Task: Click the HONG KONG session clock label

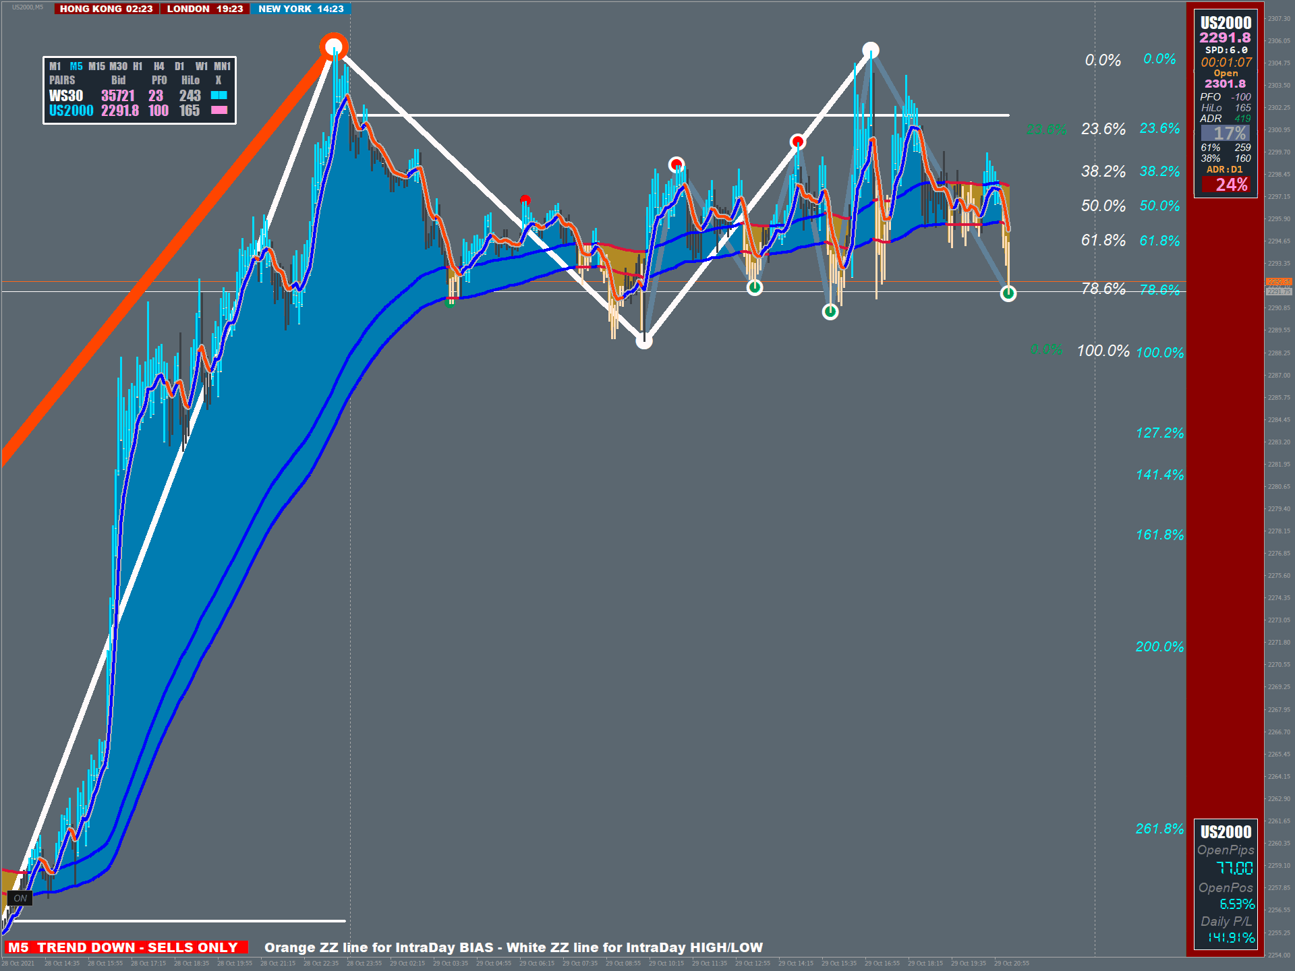Action: (106, 9)
